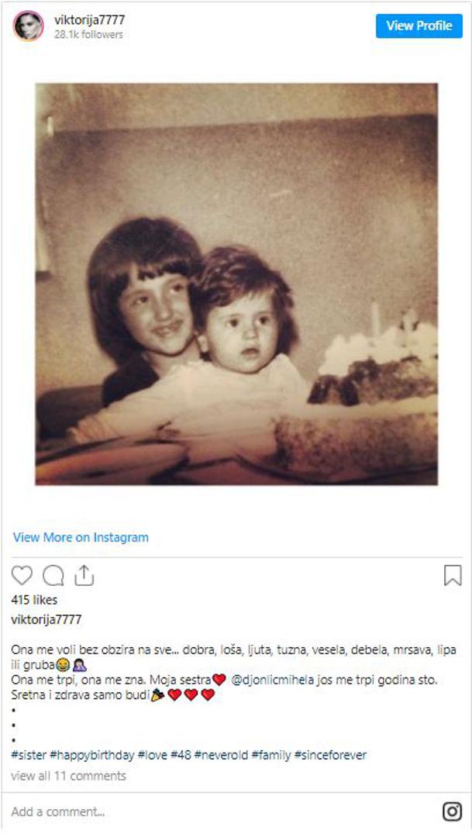Open the viktorija7777 username in the header

[x=89, y=19]
